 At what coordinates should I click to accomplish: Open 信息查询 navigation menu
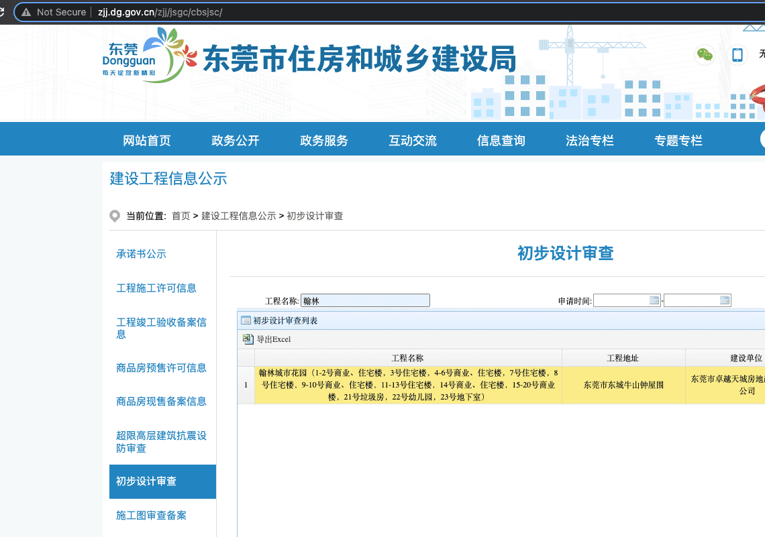coord(501,140)
